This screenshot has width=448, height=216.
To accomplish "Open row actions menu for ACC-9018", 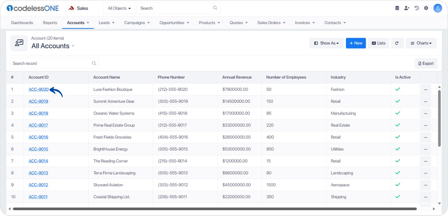I will pyautogui.click(x=426, y=113).
